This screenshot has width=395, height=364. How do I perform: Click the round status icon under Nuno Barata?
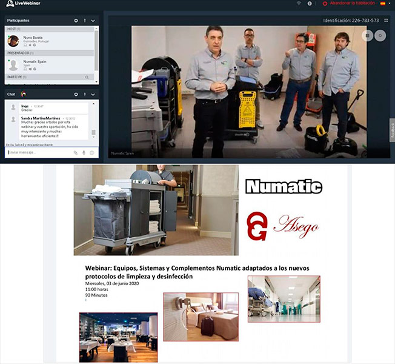coord(35,45)
